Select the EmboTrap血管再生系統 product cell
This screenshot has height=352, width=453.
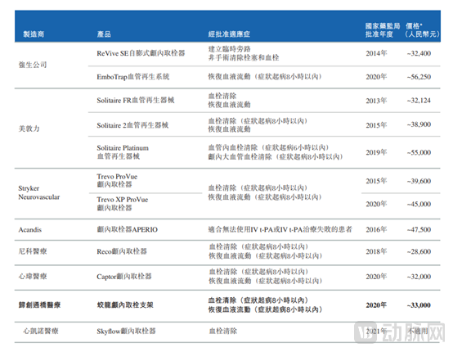pos(133,77)
